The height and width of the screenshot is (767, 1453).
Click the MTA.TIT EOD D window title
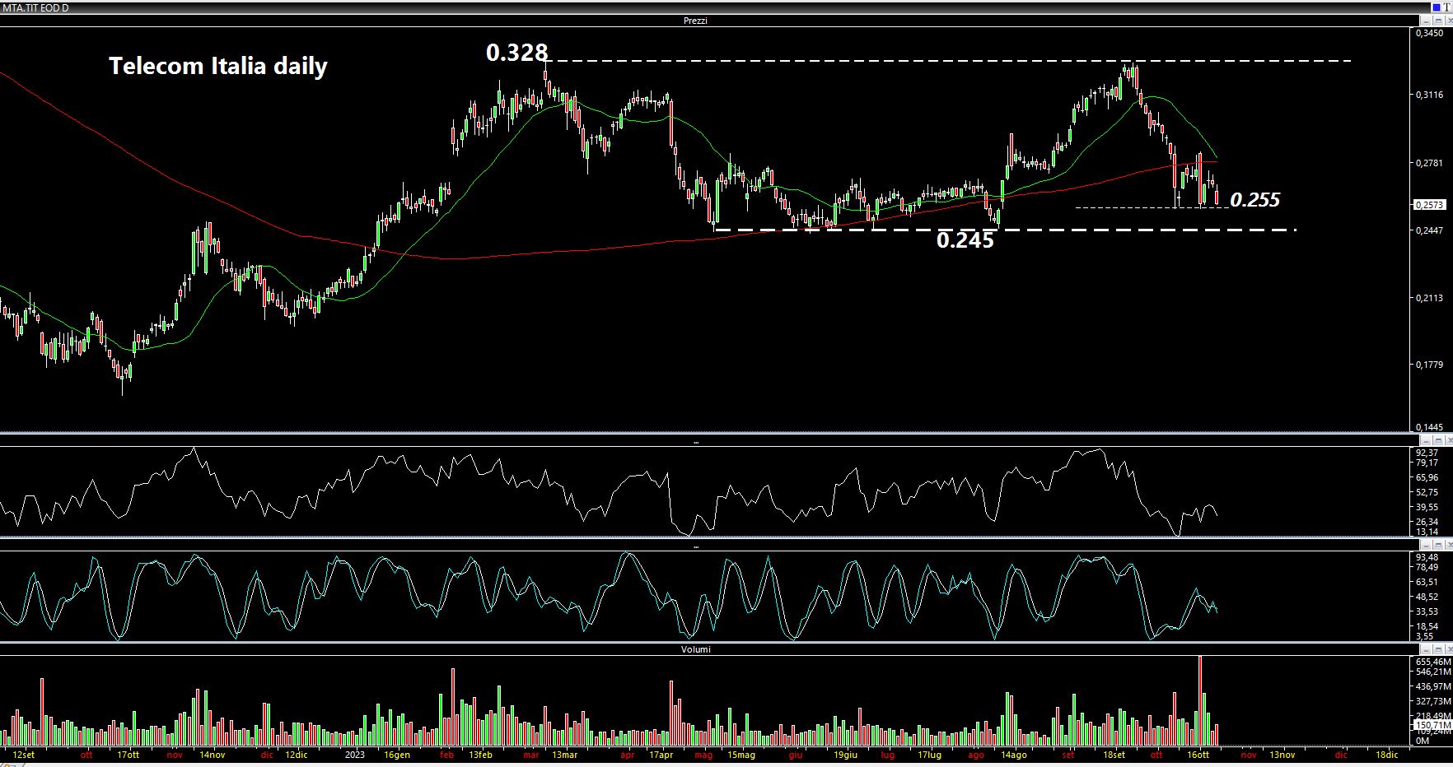(x=35, y=7)
